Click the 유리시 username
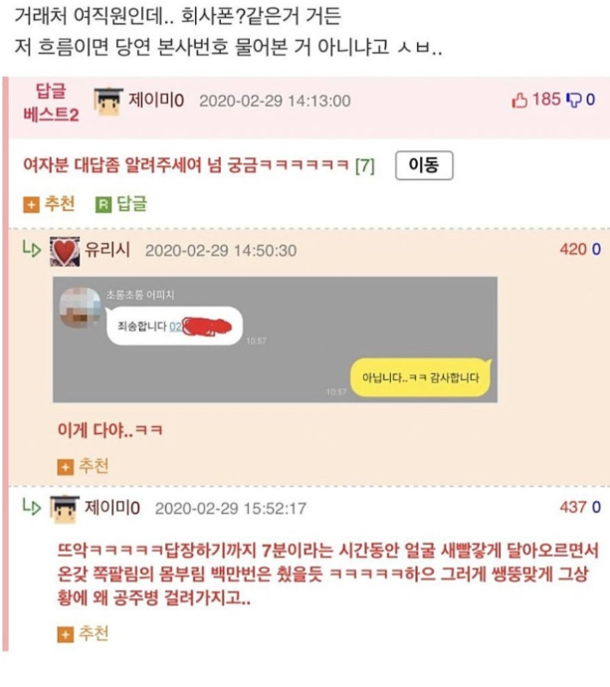Image resolution: width=610 pixels, height=687 pixels. coord(106,250)
